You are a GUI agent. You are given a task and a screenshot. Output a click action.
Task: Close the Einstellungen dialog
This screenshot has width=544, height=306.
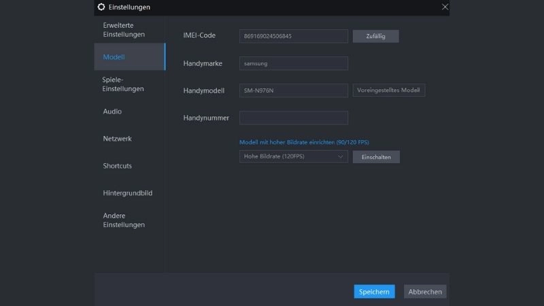[x=445, y=7]
